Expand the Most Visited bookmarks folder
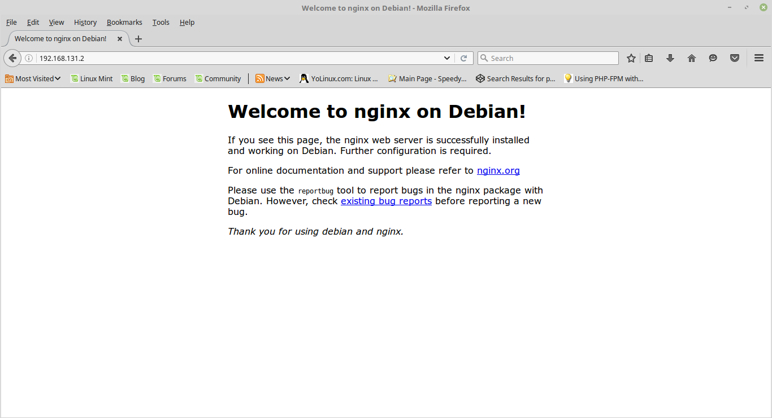Screen dimensions: 772x418 33,78
